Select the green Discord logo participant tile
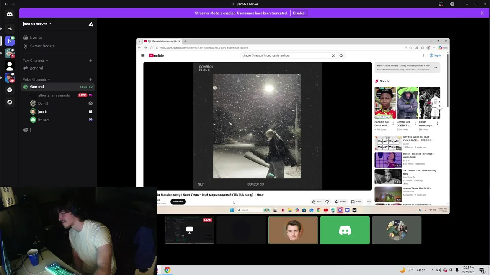The width and height of the screenshot is (490, 275). [345, 230]
